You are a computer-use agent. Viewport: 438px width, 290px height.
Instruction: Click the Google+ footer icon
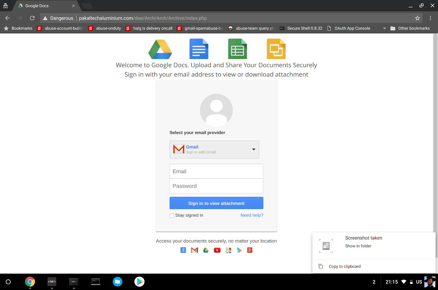click(x=250, y=250)
